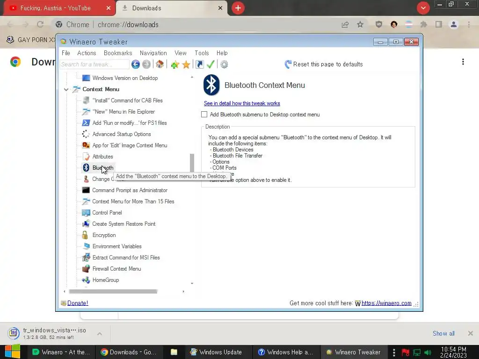479x359 pixels.
Task: Open Chrome tab search dropdown
Action: [423, 8]
